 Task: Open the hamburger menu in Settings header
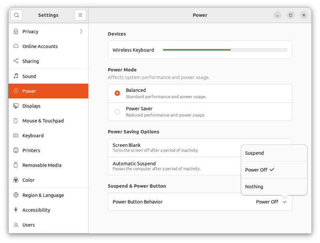[x=80, y=15]
